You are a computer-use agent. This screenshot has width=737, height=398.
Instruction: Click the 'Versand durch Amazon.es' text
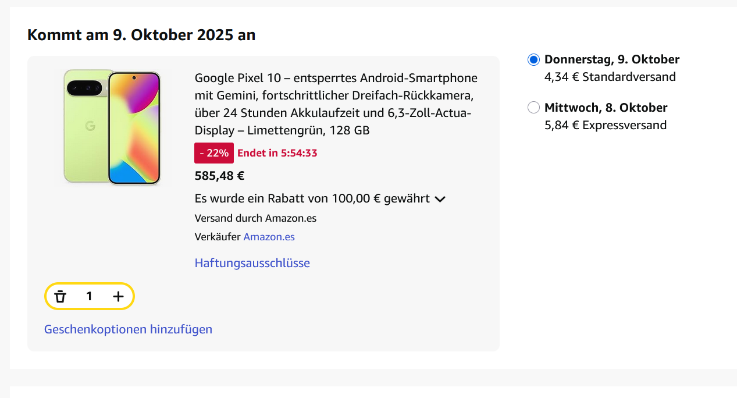tap(255, 218)
